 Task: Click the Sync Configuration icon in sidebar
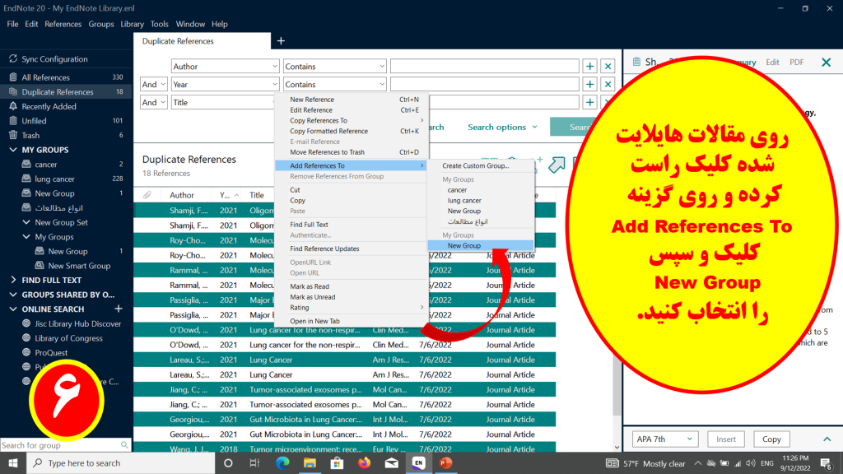pyautogui.click(x=13, y=59)
